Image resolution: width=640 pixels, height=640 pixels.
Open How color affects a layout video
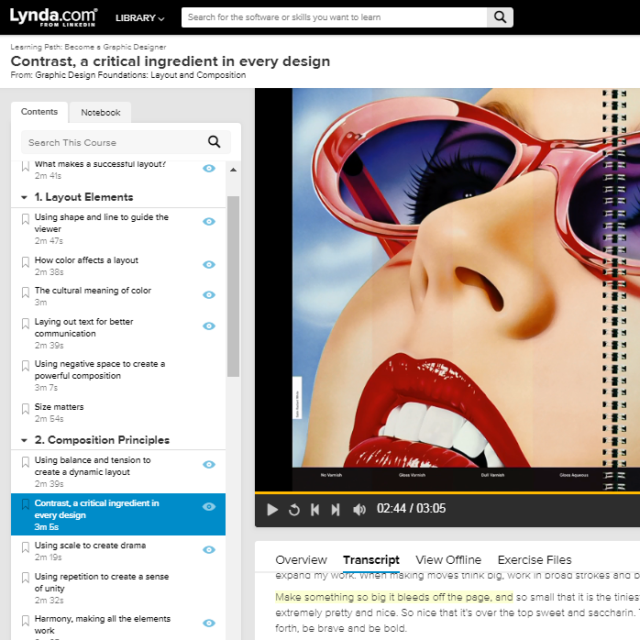click(86, 260)
